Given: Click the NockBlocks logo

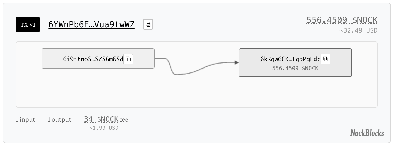Looking at the screenshot, I should tap(367, 133).
